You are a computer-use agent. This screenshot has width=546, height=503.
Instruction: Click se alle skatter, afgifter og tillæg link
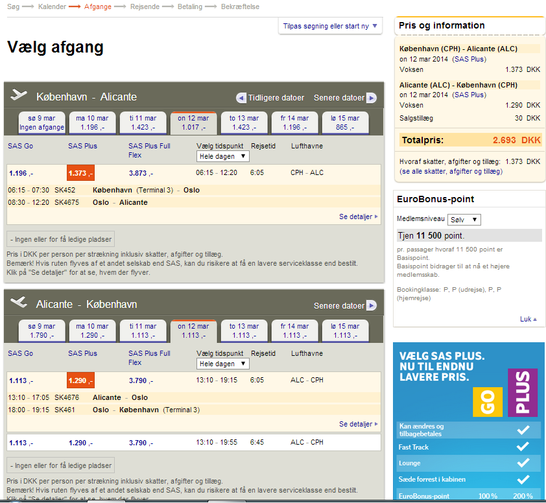(451, 171)
